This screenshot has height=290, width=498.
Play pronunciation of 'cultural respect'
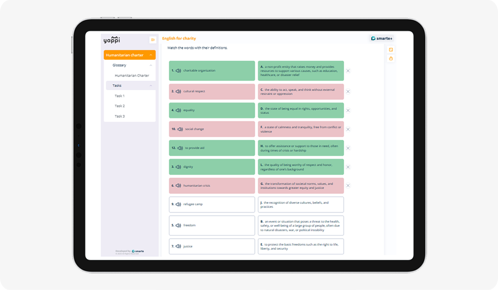point(178,92)
